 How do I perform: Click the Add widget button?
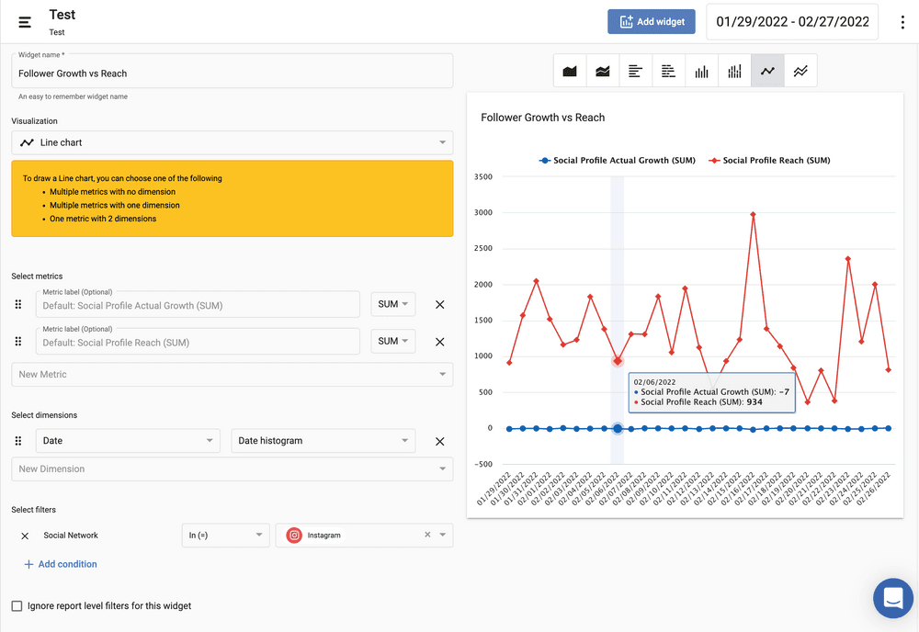click(651, 22)
